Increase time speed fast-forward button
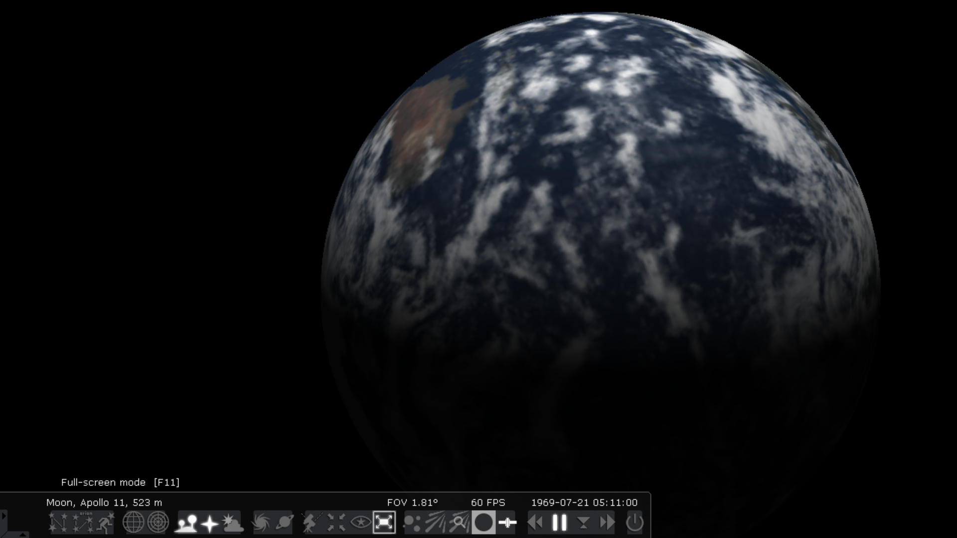 607,523
